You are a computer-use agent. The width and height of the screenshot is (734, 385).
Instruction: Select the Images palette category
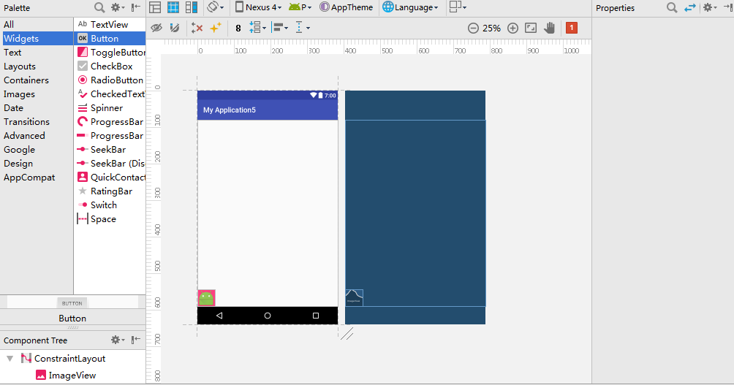pos(37,94)
